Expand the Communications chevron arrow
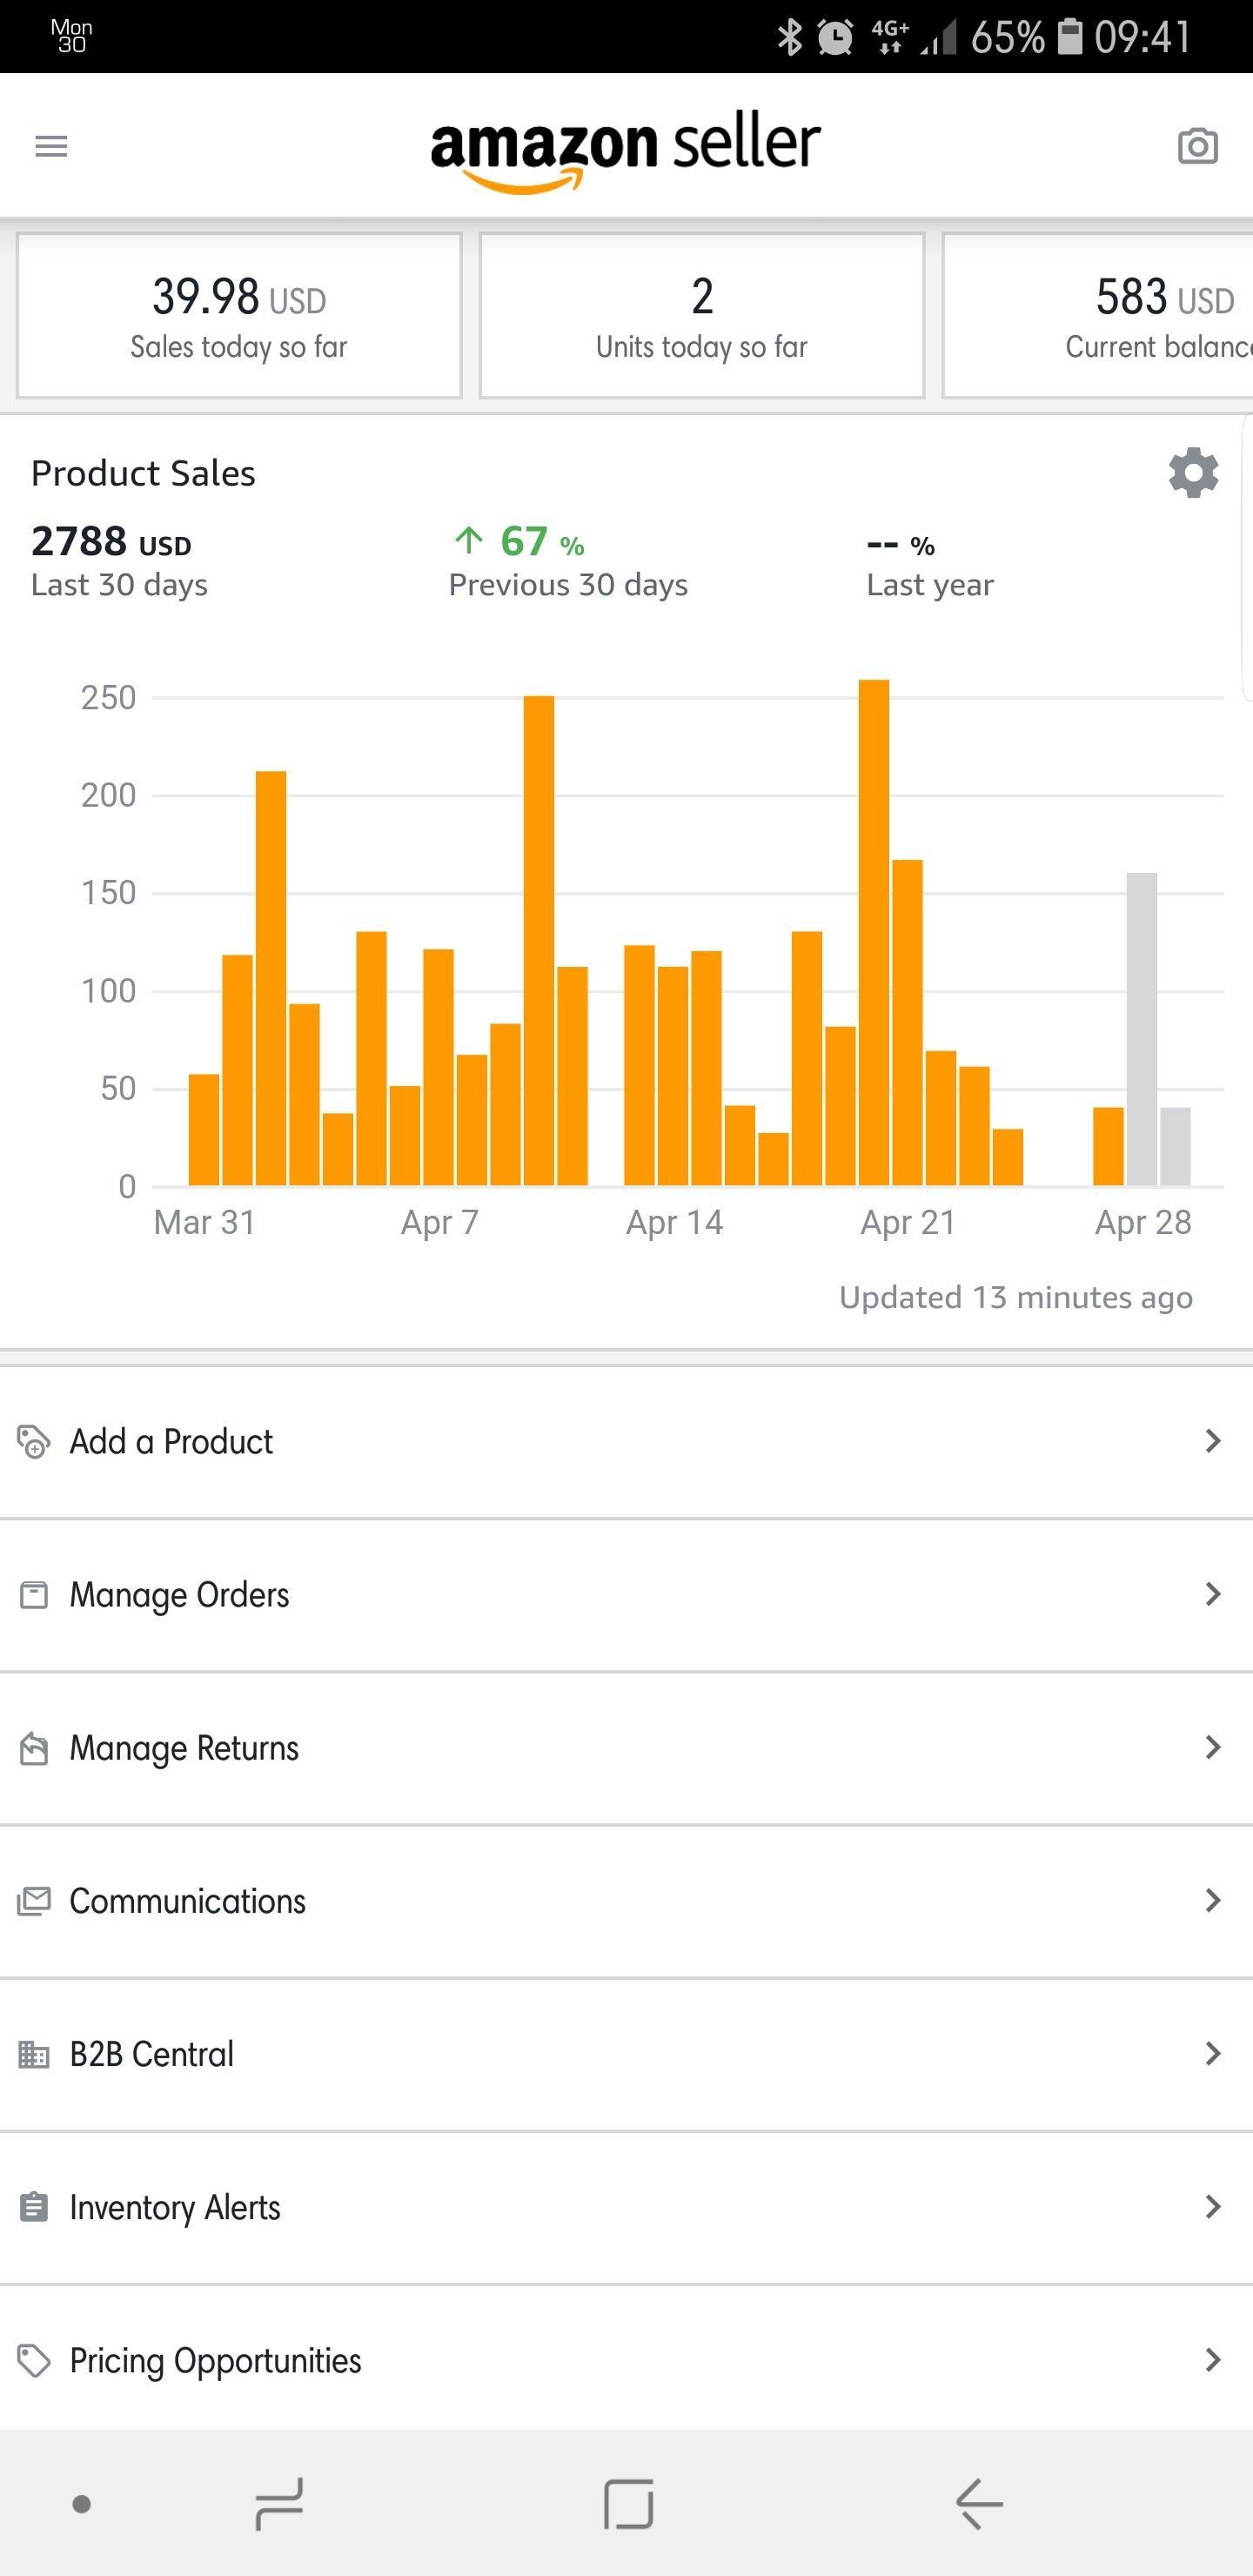 [1212, 1901]
